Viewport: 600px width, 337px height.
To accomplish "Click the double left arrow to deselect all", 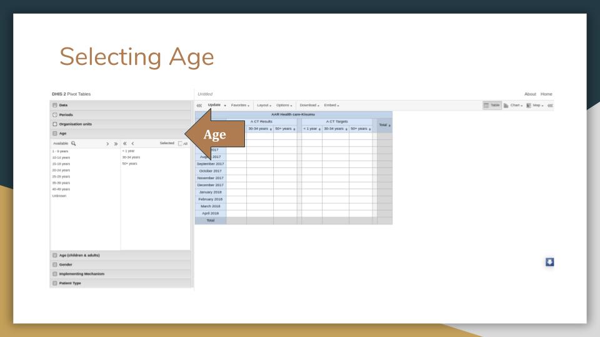I will [125, 144].
